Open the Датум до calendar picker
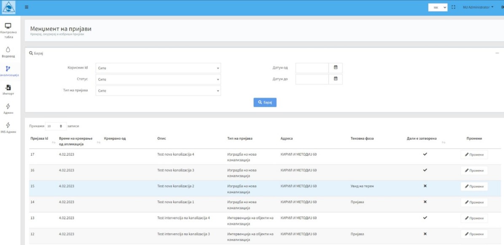This screenshot has width=504, height=245. pos(335,79)
